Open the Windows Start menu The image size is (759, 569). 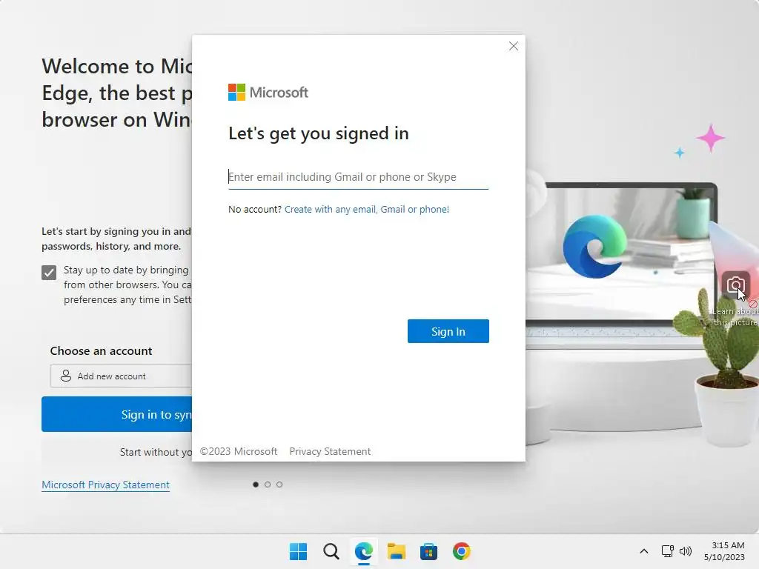pyautogui.click(x=298, y=551)
